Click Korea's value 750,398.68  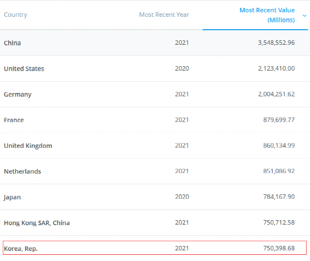click(279, 248)
